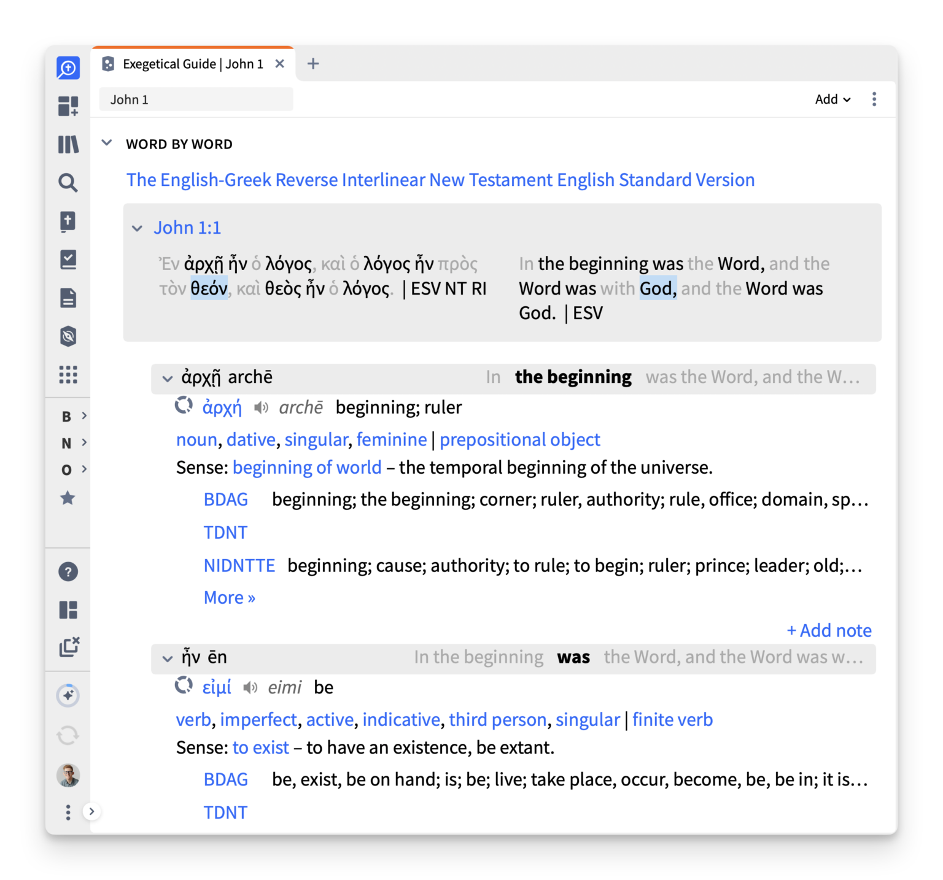This screenshot has height=880, width=943.
Task: Open the Layouts icon near the bottom
Action: 68,609
